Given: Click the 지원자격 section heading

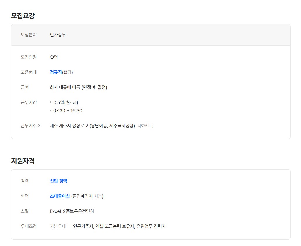Looking at the screenshot, I should [23, 161].
